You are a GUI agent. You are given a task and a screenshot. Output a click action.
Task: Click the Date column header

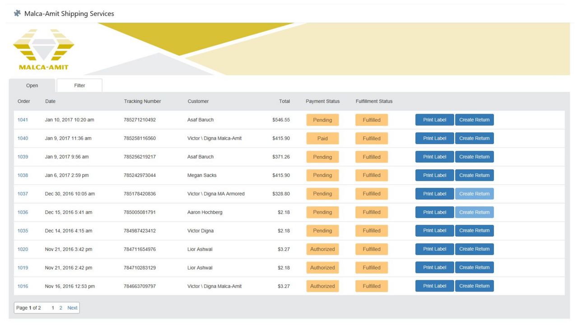point(50,101)
